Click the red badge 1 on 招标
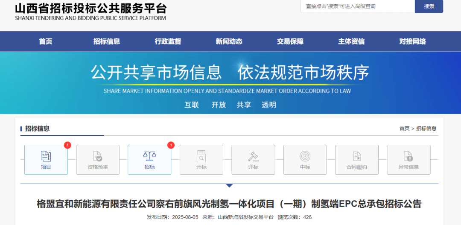The image size is (461, 225). pos(171,145)
